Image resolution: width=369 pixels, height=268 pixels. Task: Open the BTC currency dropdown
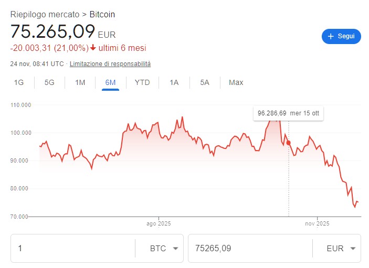(163, 248)
